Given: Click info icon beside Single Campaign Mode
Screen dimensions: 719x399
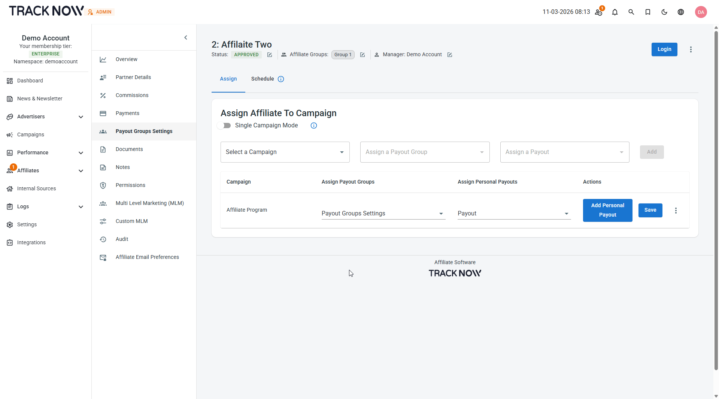Looking at the screenshot, I should (x=313, y=126).
